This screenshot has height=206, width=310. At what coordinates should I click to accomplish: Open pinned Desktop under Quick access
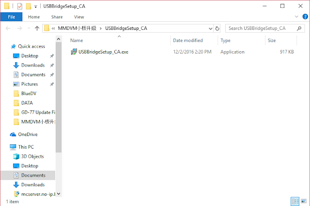30,56
